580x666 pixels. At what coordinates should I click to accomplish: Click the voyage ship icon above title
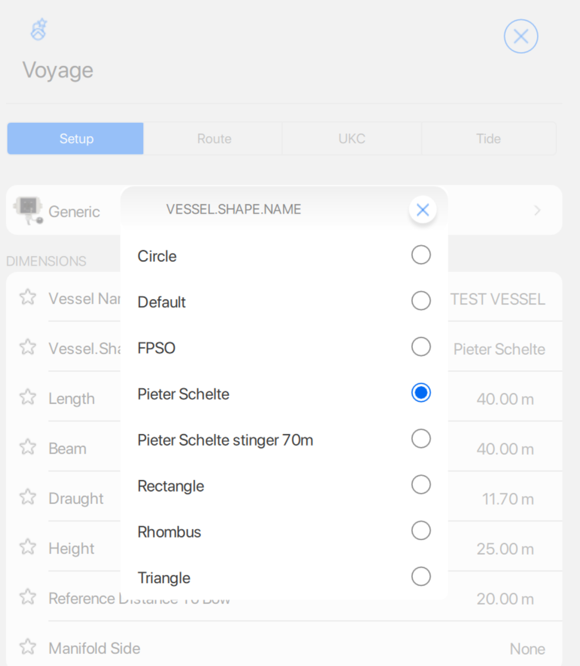[x=39, y=30]
